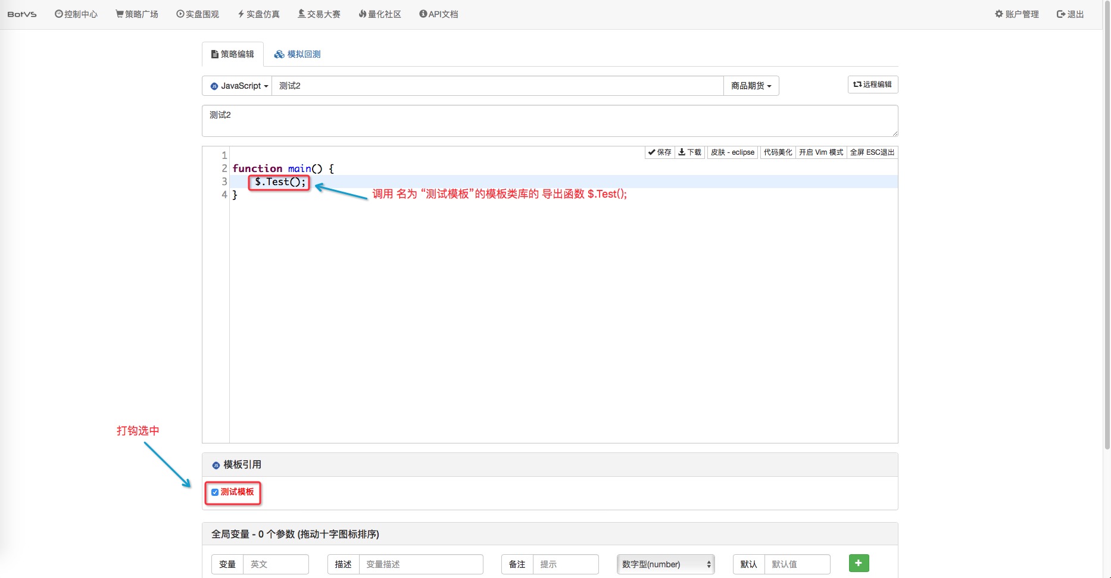Open 商品期货 dropdown
1111x578 pixels.
tap(751, 86)
